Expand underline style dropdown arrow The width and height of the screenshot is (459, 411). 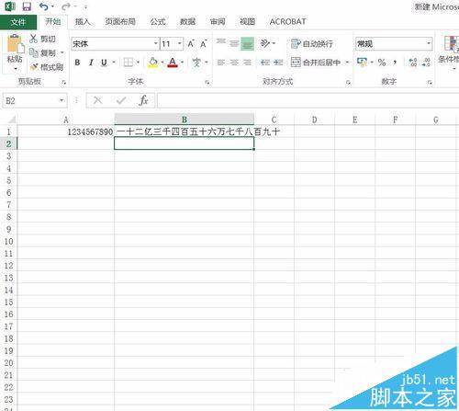(114, 63)
